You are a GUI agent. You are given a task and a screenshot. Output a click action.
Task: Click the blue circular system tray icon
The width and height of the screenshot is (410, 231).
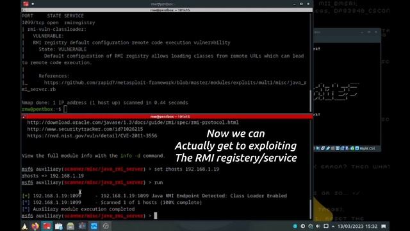coord(295,226)
